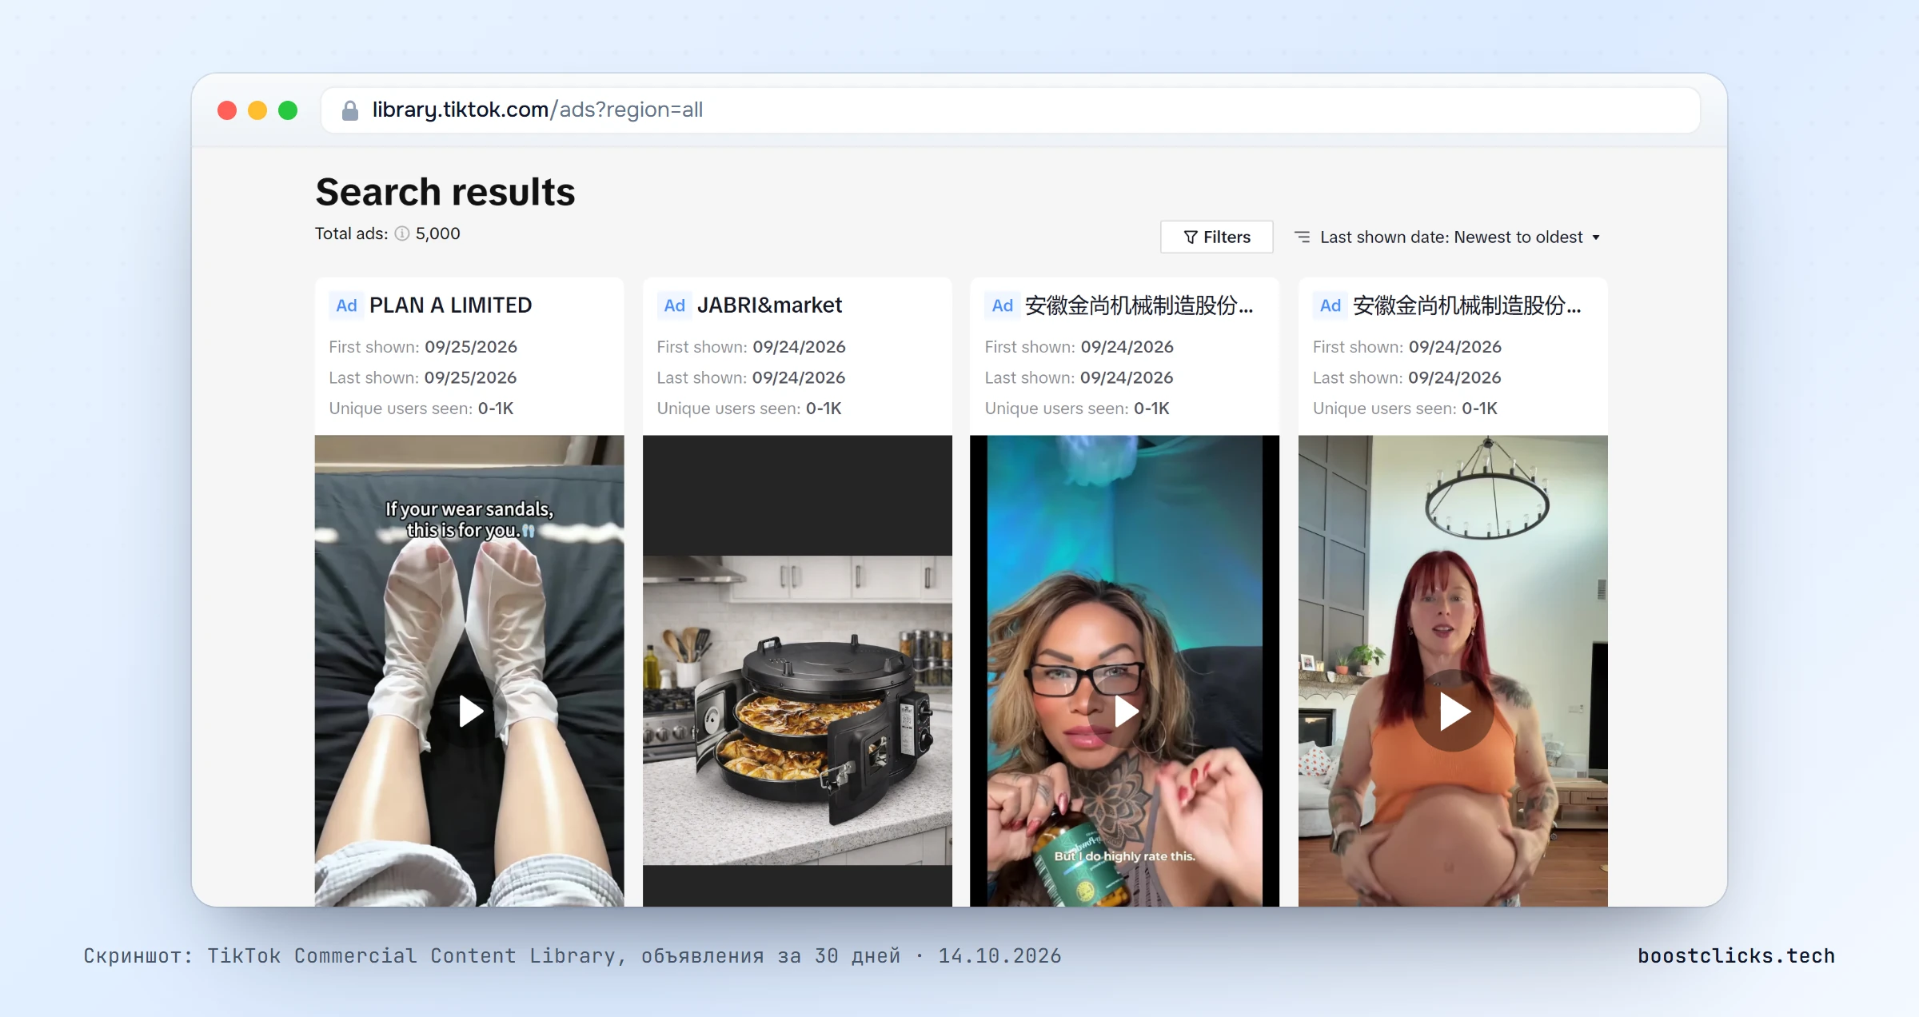Click the Search results heading
Screen dimensions: 1919x1017
[x=445, y=192]
